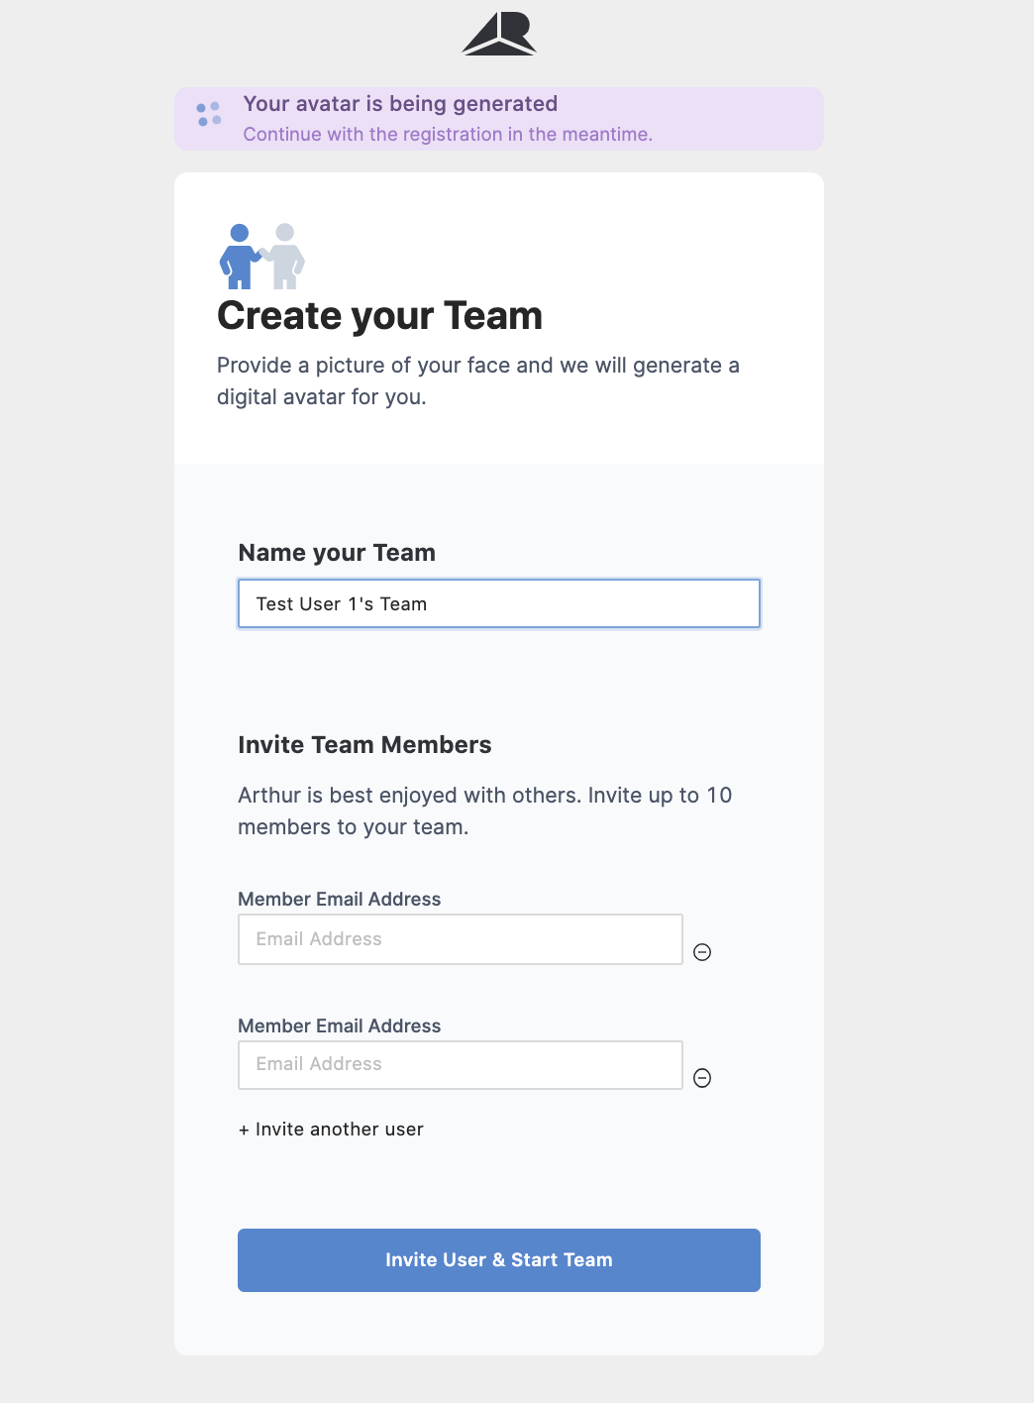
Task: Remove the first member email row
Action: [702, 952]
